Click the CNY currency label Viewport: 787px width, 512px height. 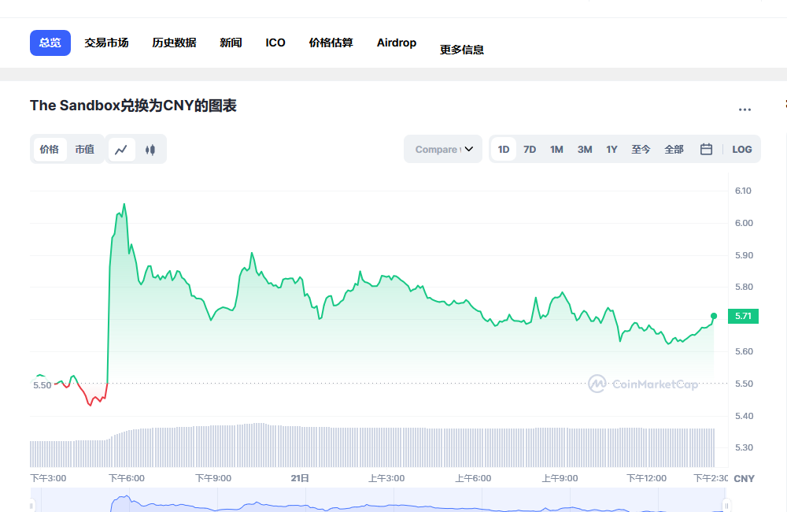click(745, 479)
